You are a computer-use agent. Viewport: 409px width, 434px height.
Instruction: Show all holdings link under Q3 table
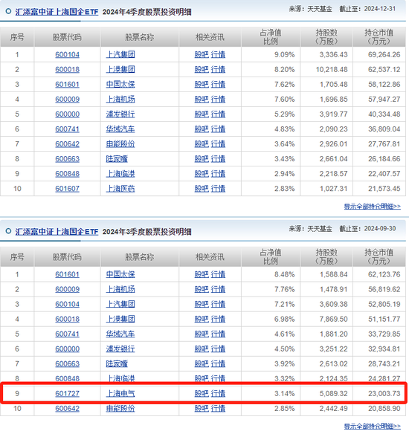click(x=372, y=427)
